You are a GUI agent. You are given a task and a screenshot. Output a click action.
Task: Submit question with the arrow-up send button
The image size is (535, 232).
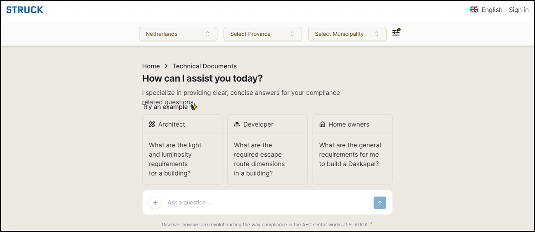pos(380,203)
